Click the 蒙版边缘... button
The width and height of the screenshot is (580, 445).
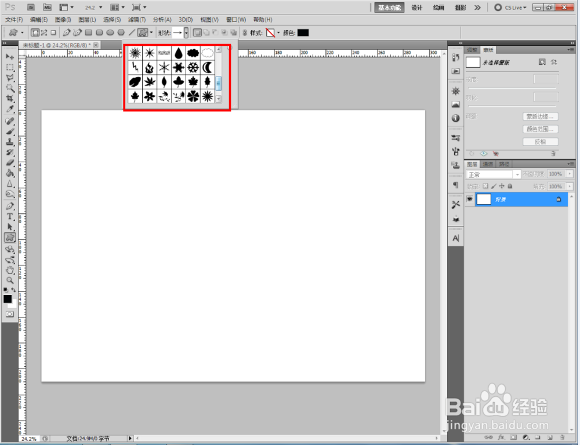point(540,116)
